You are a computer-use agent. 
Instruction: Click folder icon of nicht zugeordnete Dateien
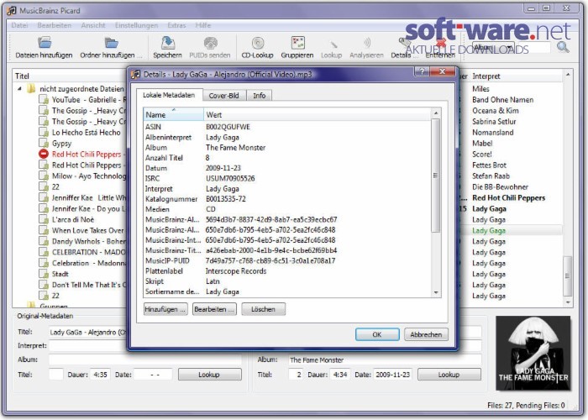(31, 89)
